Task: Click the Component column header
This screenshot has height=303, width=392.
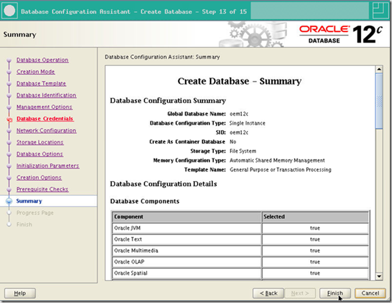Action: [187, 217]
